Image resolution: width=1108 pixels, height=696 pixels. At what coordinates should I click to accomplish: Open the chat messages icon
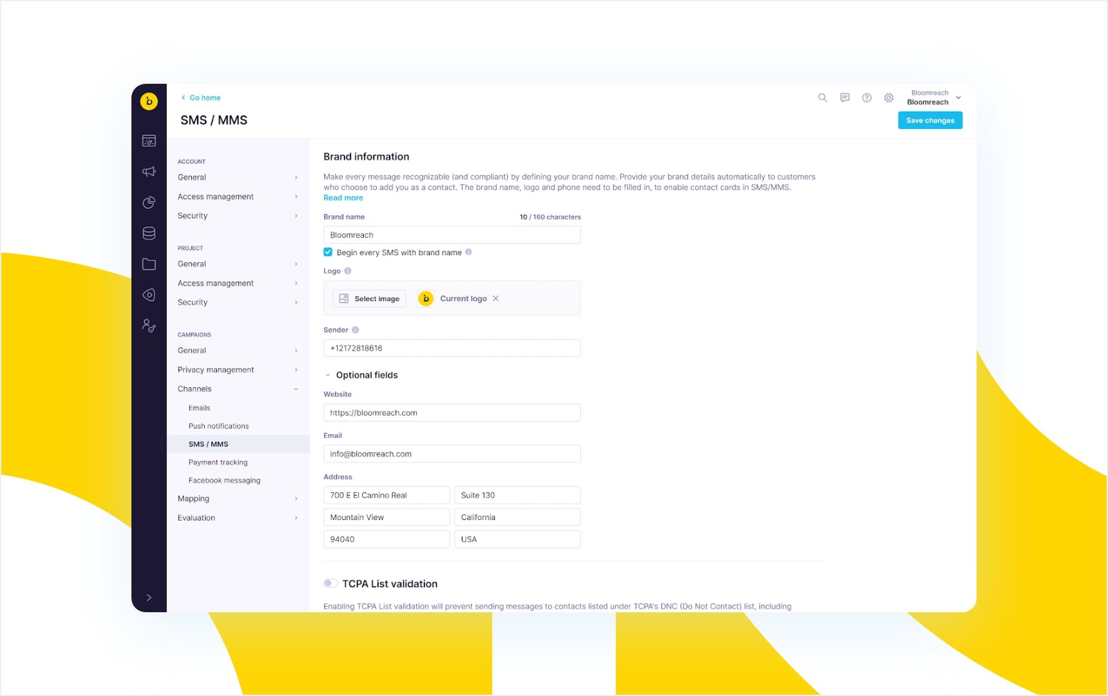tap(845, 98)
